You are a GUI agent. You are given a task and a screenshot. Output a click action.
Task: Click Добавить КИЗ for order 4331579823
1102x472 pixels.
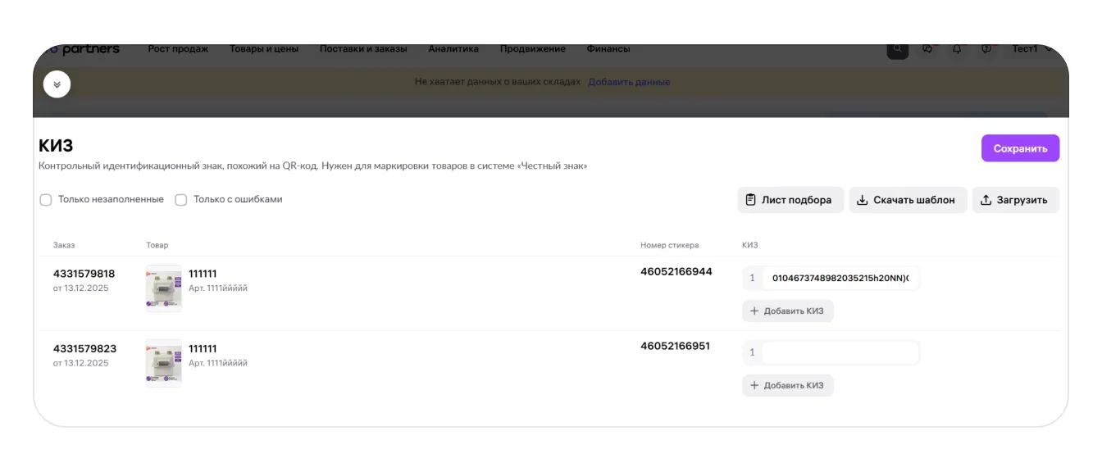[787, 385]
